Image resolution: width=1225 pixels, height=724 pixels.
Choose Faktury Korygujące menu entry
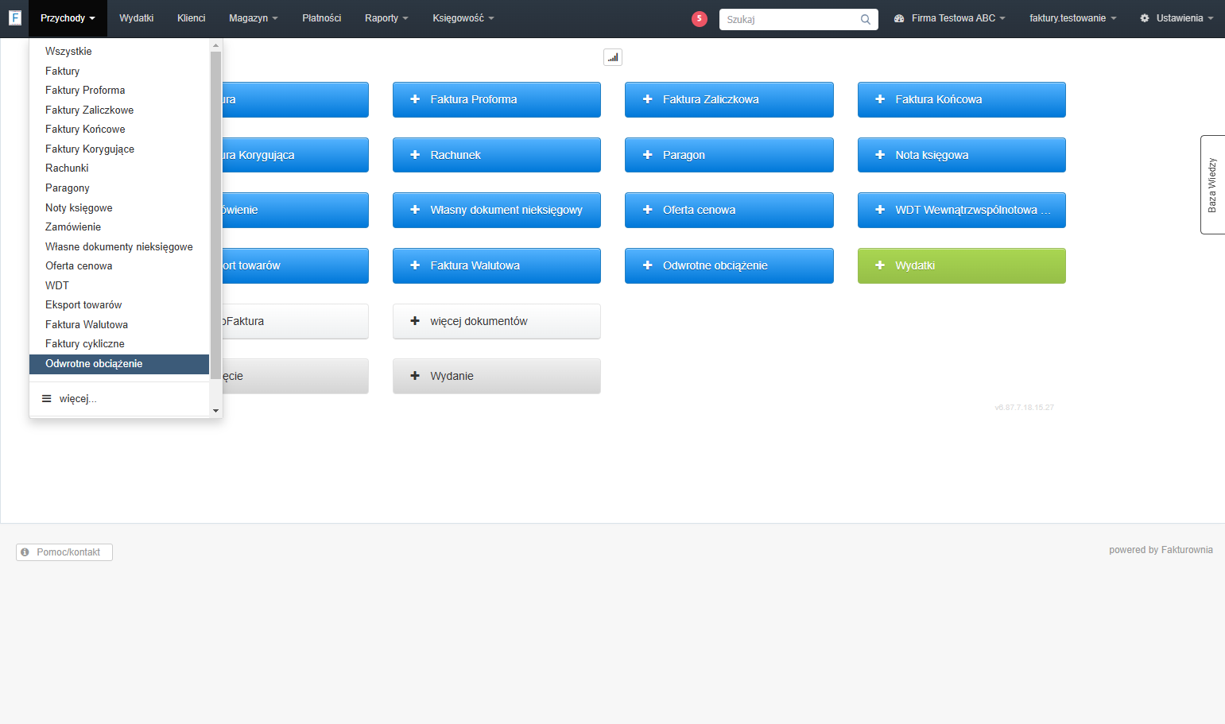(119, 149)
